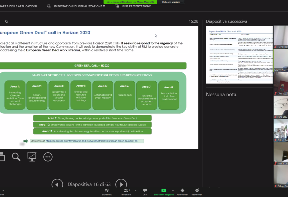The height and width of the screenshot is (197, 288).
Task: Reset the presentation timer
Action: (x=6, y=21)
